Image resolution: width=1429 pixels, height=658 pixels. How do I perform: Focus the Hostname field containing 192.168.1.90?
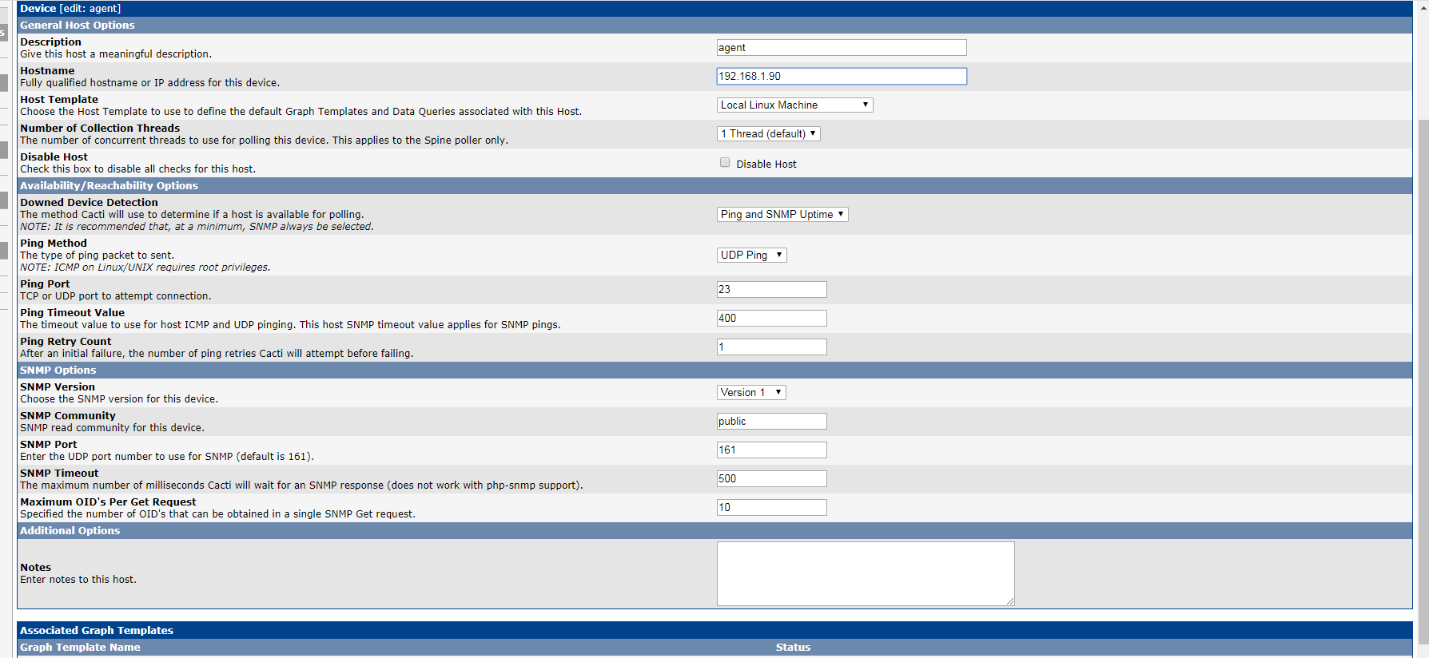(x=841, y=77)
